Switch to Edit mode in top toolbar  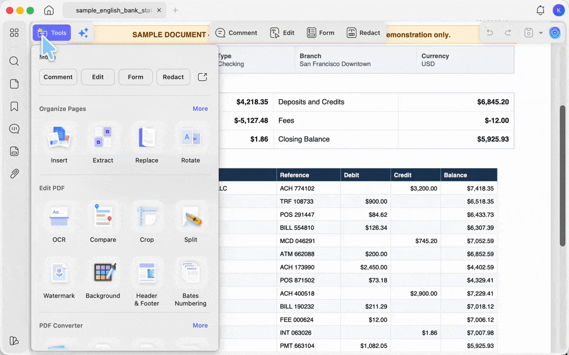(282, 33)
